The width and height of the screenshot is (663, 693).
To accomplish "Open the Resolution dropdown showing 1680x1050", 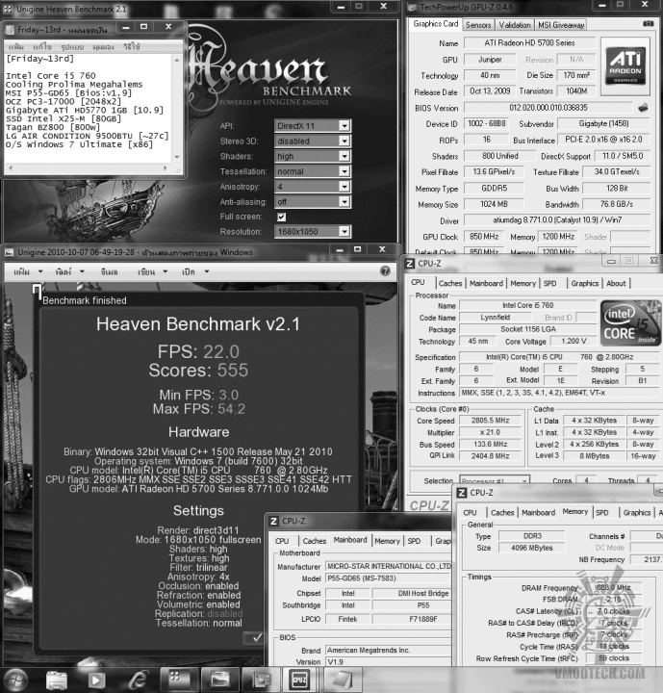I will coord(313,232).
